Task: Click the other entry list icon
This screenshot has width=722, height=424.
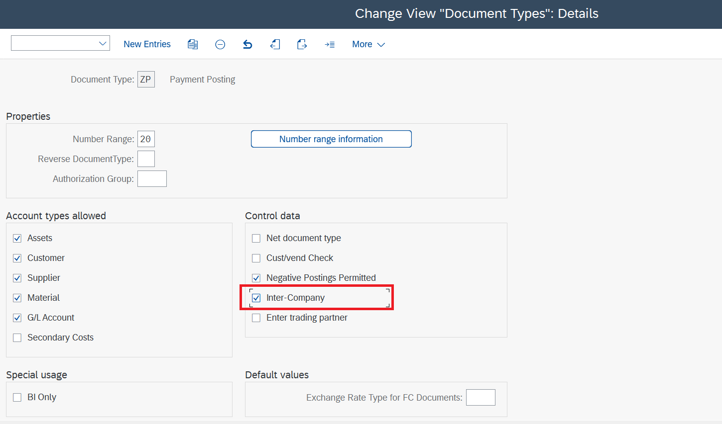Action: (330, 44)
